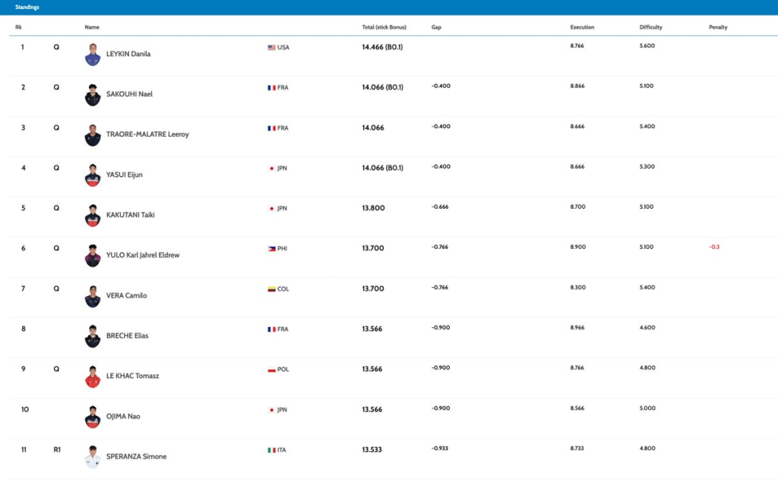Click LE KHAC Tomasz's red-uniform photo

93,376
